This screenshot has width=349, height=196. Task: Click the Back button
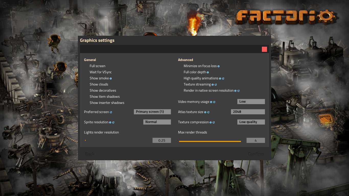pos(90,154)
